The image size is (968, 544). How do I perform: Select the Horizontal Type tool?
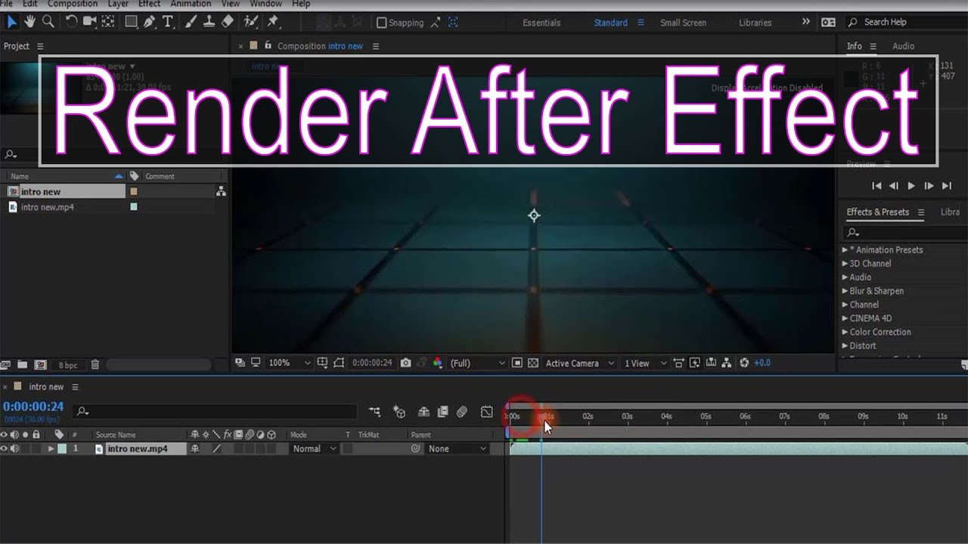(x=167, y=22)
